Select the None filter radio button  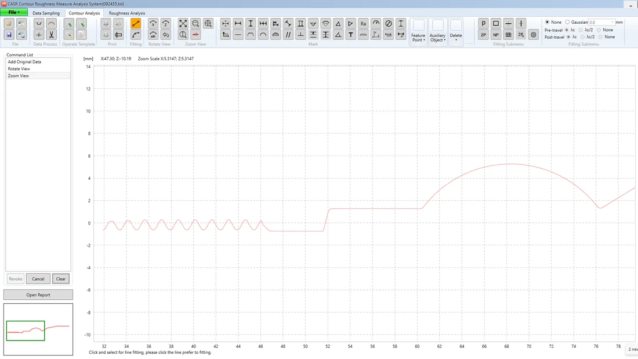[548, 22]
